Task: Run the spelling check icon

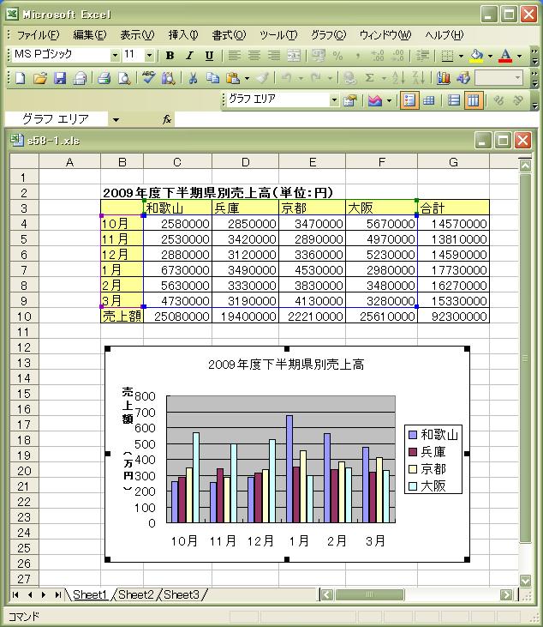Action: pyautogui.click(x=148, y=78)
